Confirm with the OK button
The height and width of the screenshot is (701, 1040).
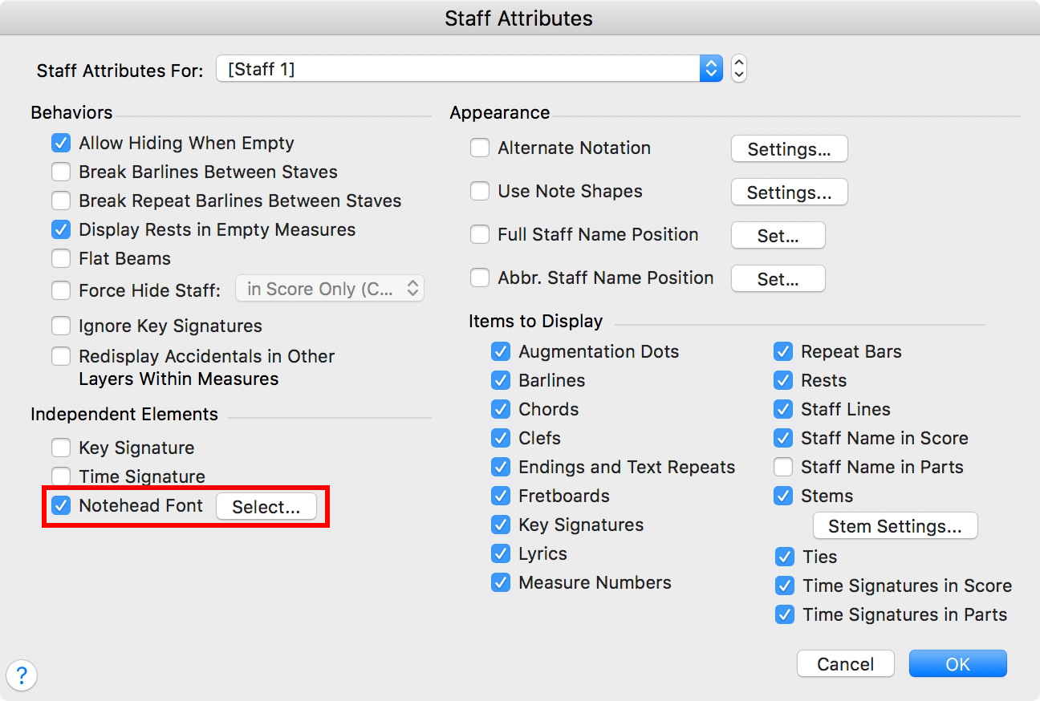tap(957, 664)
